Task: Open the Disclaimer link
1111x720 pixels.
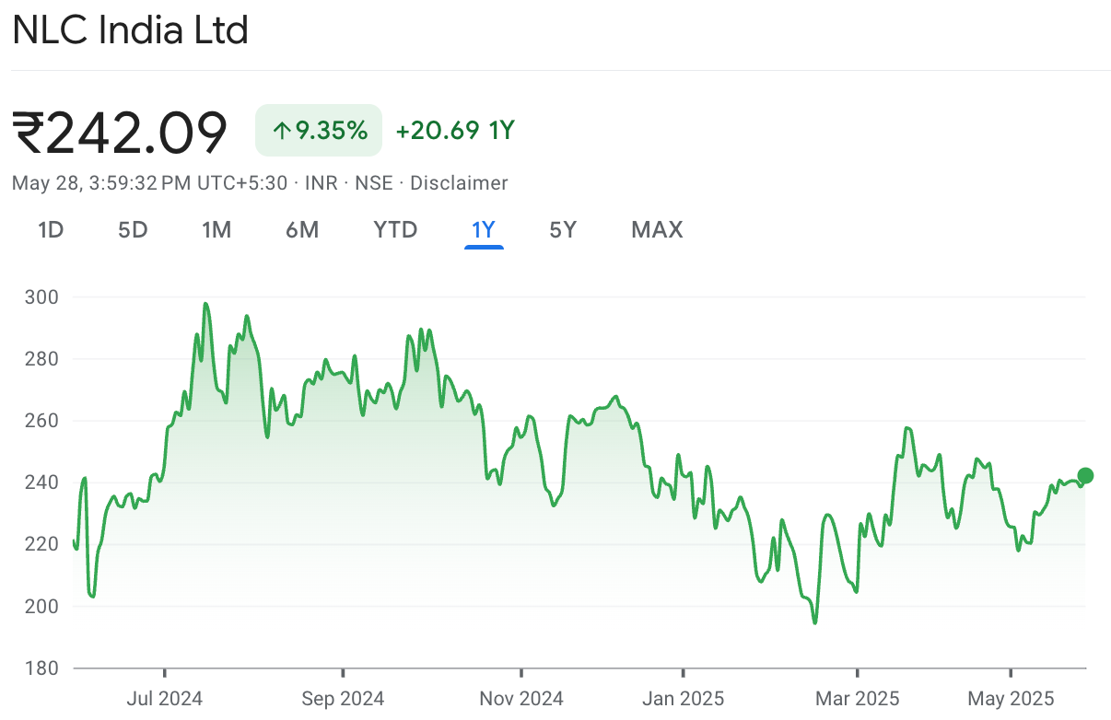Action: (x=459, y=183)
